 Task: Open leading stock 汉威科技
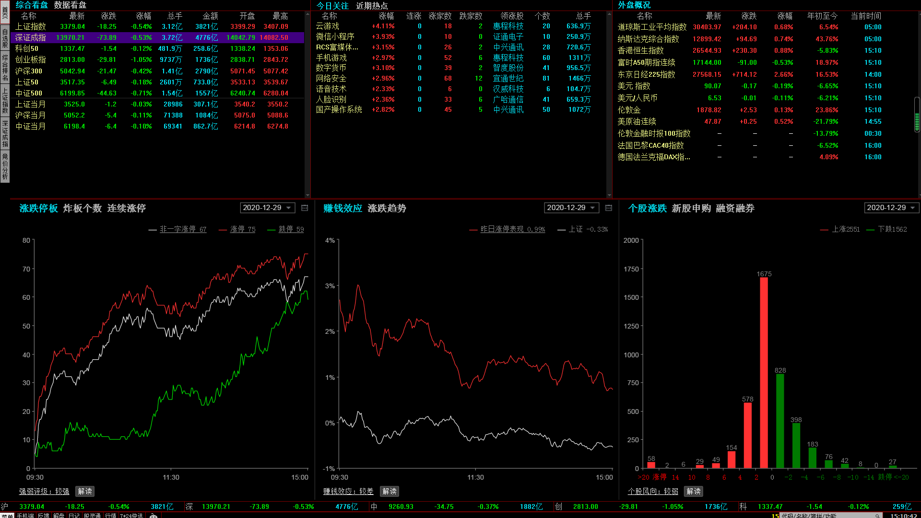point(508,89)
